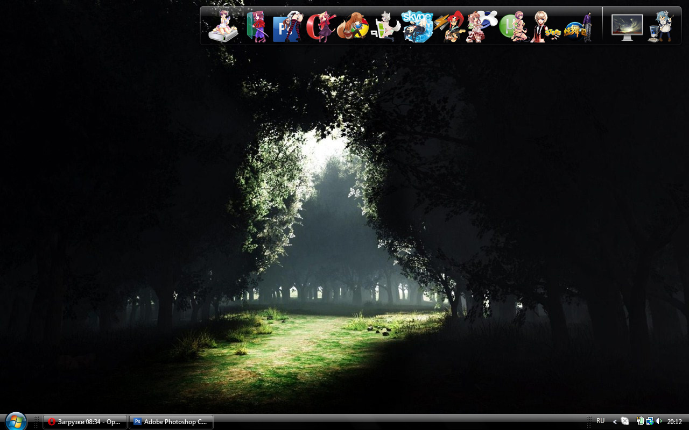The height and width of the screenshot is (430, 689).
Task: Switch to Opera downloads taskbar button
Action: 85,422
